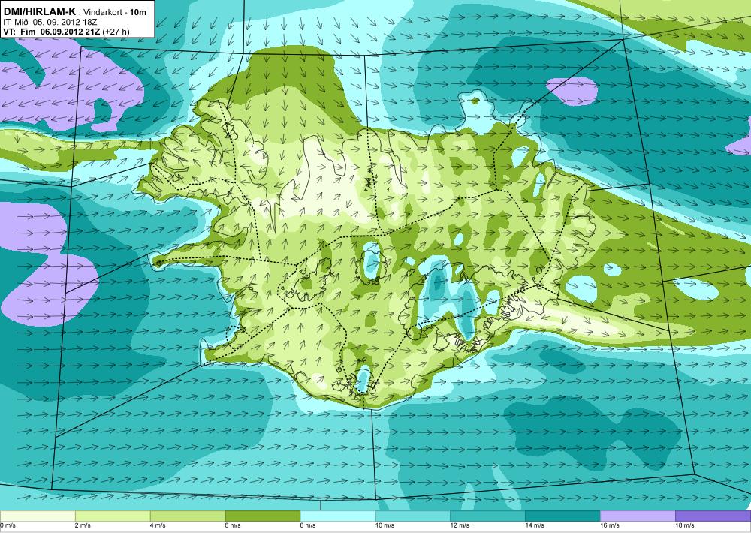Click the '6 m/s' legend label

click(234, 525)
